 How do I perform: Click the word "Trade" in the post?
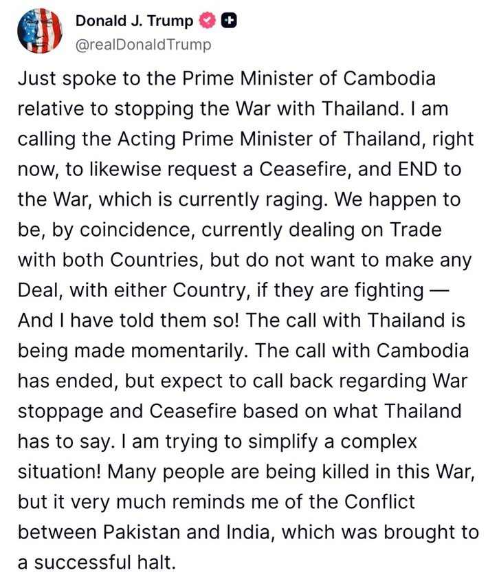[x=415, y=230]
